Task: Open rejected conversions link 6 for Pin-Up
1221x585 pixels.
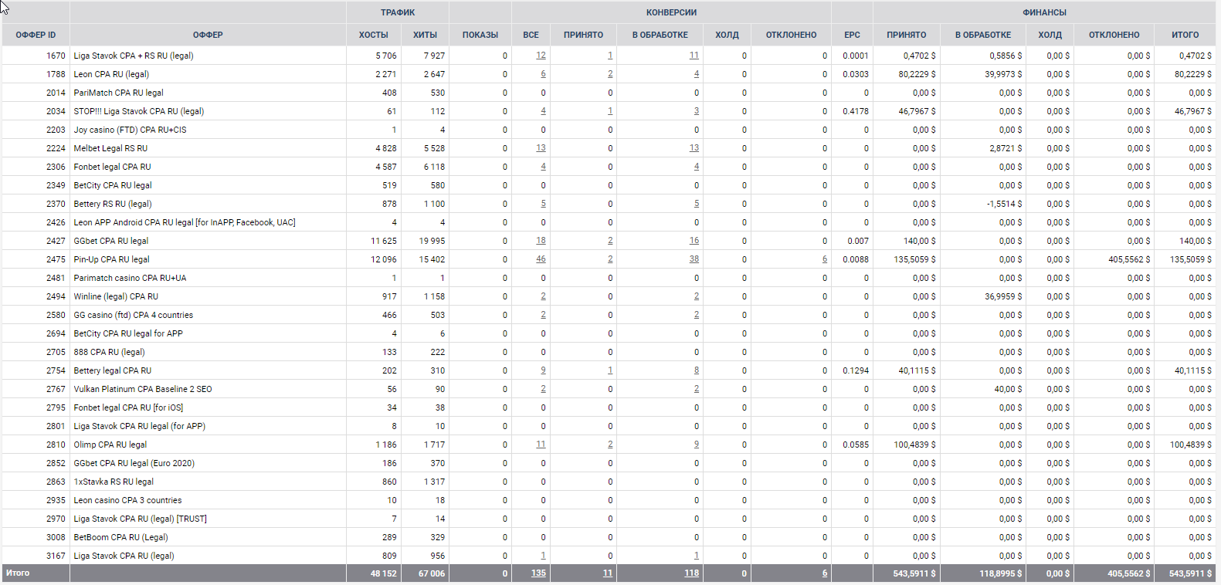Action: (x=825, y=259)
